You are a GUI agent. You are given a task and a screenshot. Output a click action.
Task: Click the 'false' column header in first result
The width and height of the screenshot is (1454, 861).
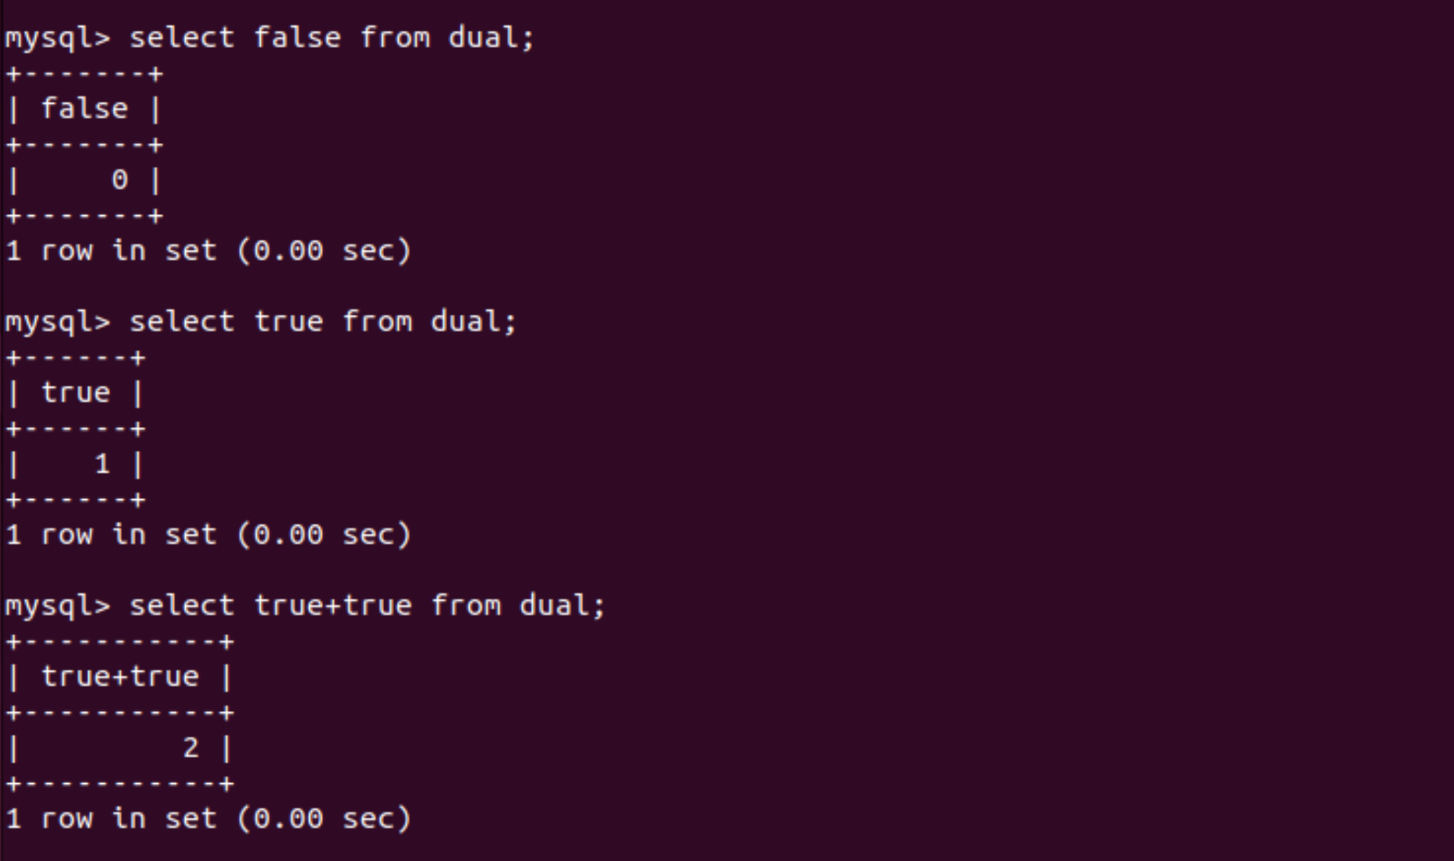pos(85,109)
